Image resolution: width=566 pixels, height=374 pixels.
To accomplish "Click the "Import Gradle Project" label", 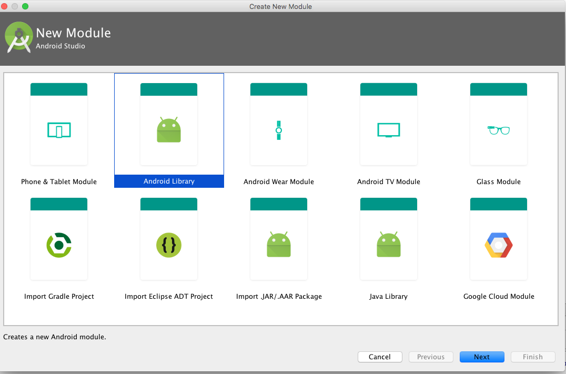I will point(59,296).
